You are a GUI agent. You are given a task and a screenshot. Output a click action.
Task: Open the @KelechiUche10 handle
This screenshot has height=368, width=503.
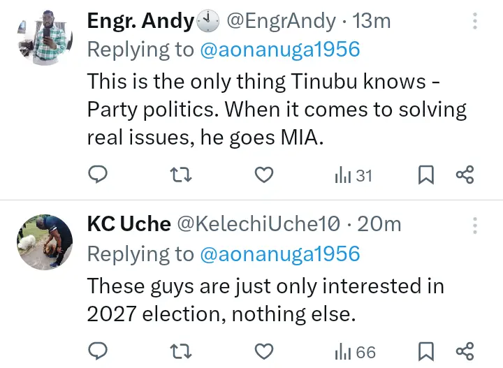click(258, 224)
